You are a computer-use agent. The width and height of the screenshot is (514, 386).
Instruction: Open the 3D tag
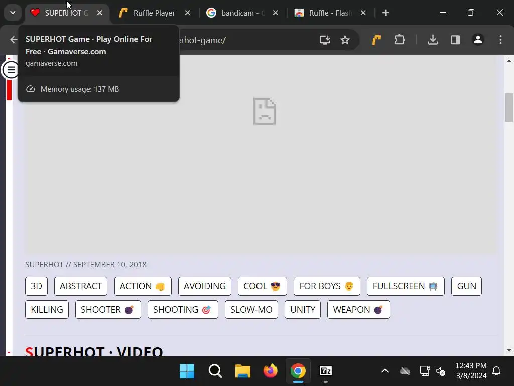36,286
